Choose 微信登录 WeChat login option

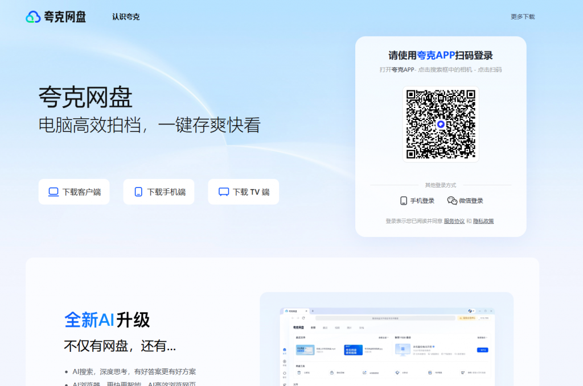468,200
